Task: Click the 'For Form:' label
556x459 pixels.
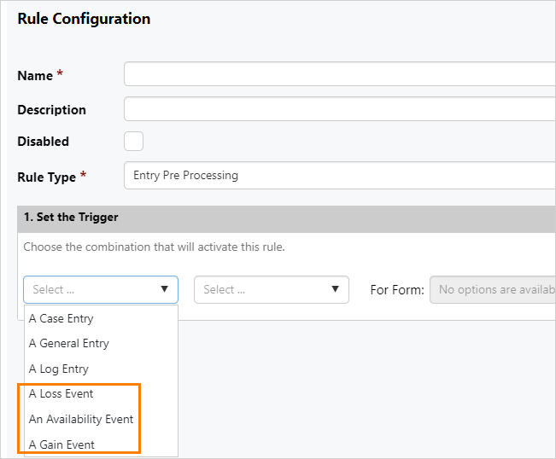Action: pyautogui.click(x=396, y=290)
